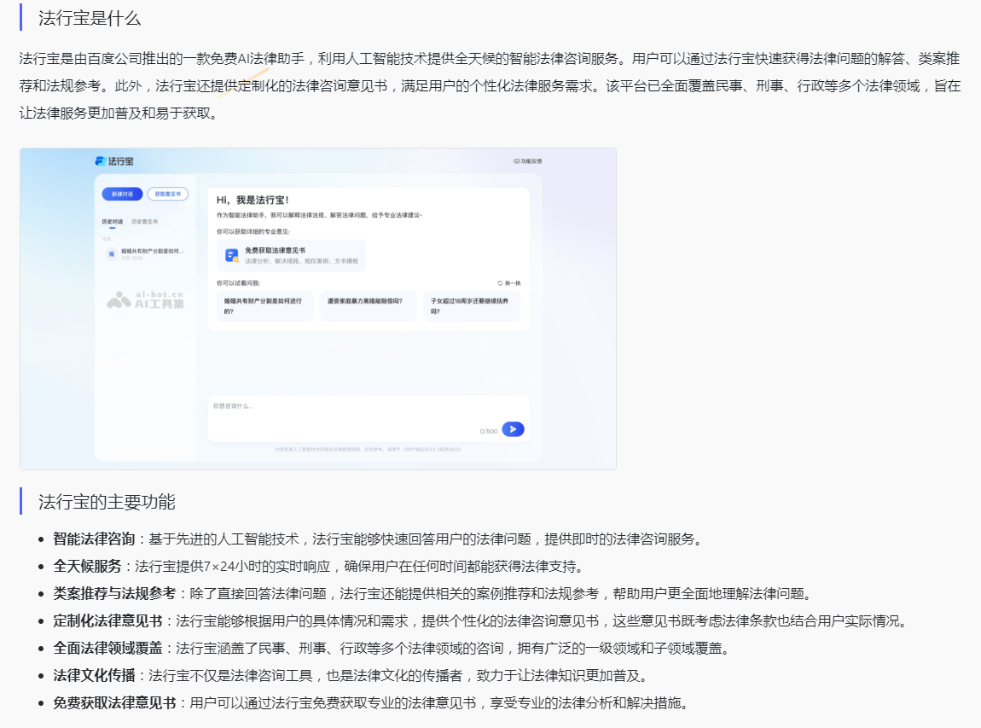Image resolution: width=981 pixels, height=728 pixels.
Task: Pick the suggested question 婚姻共有财产分割是如何进行的?
Action: 265,306
